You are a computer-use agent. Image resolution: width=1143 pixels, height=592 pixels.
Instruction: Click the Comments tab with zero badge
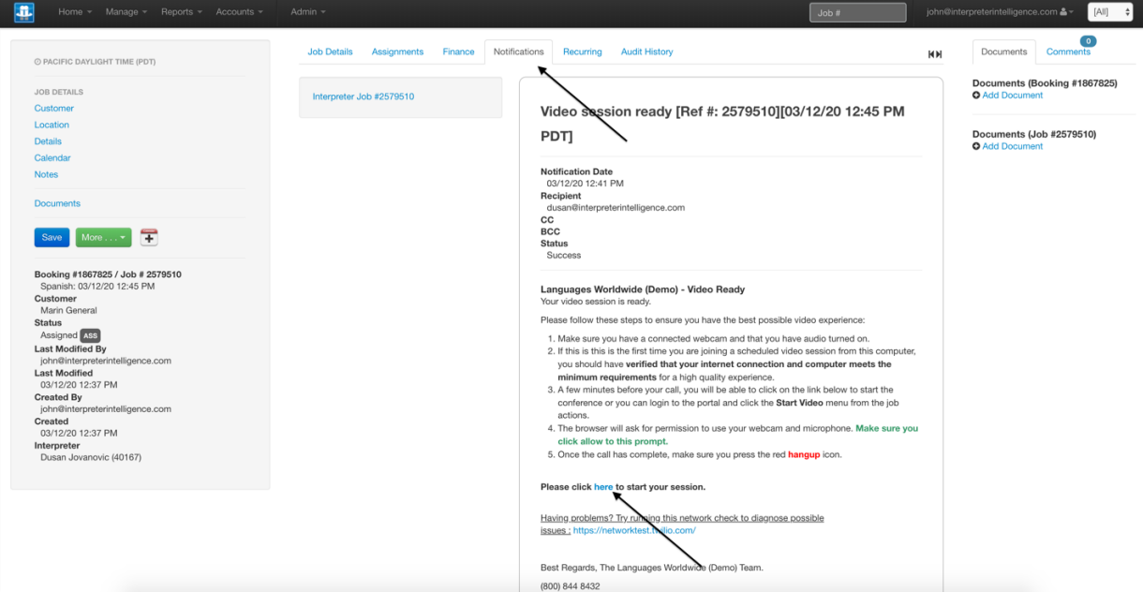click(x=1068, y=52)
